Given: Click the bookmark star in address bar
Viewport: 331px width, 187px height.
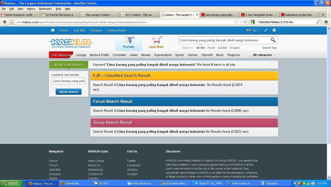Looking at the screenshot, I should 236,22.
